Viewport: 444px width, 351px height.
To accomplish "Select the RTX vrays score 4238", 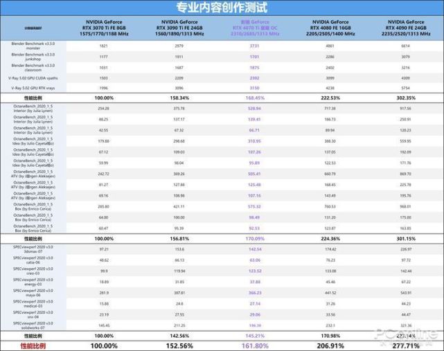I will point(330,88).
